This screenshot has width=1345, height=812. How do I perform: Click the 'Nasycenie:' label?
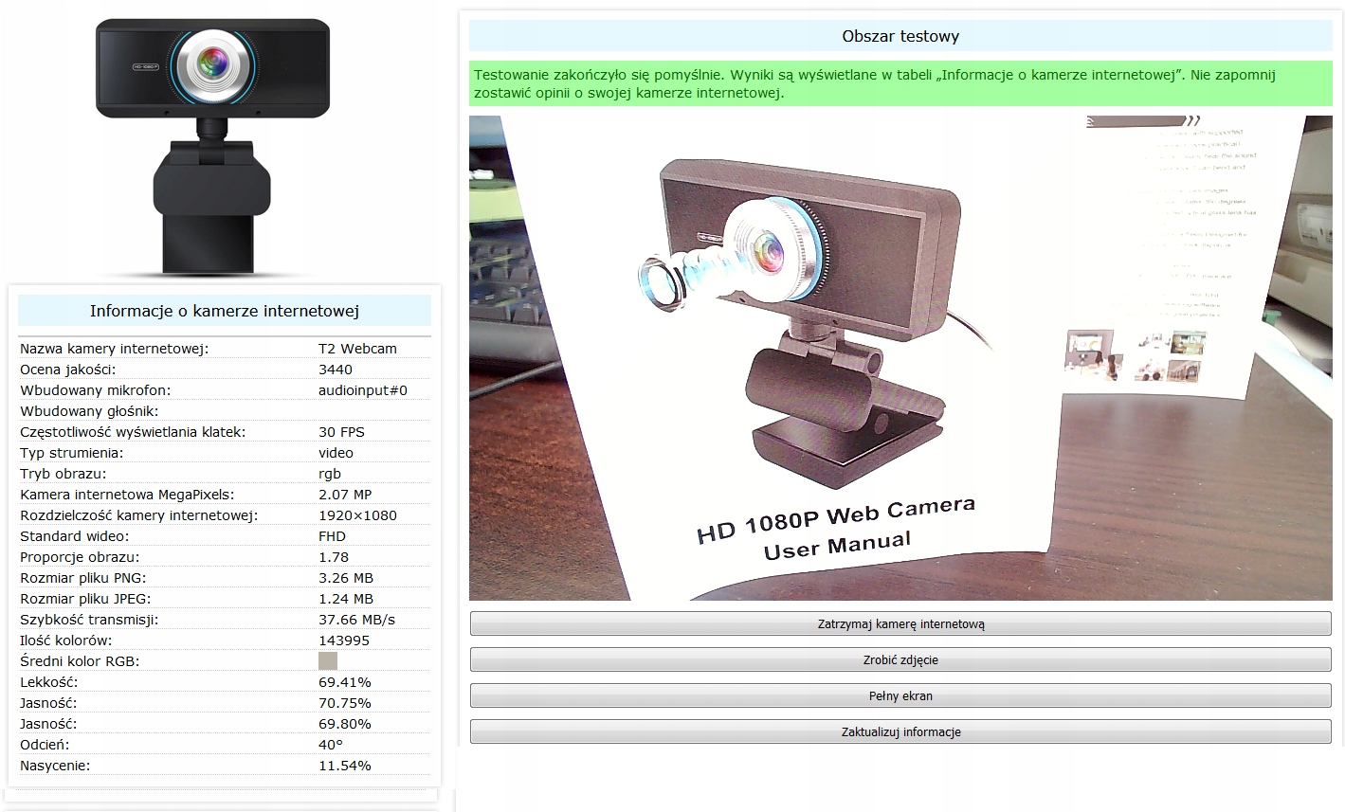tap(55, 766)
